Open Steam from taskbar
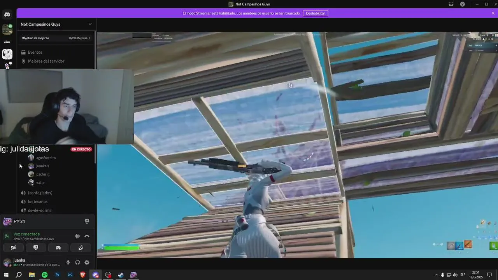The height and width of the screenshot is (280, 498). tap(121, 275)
